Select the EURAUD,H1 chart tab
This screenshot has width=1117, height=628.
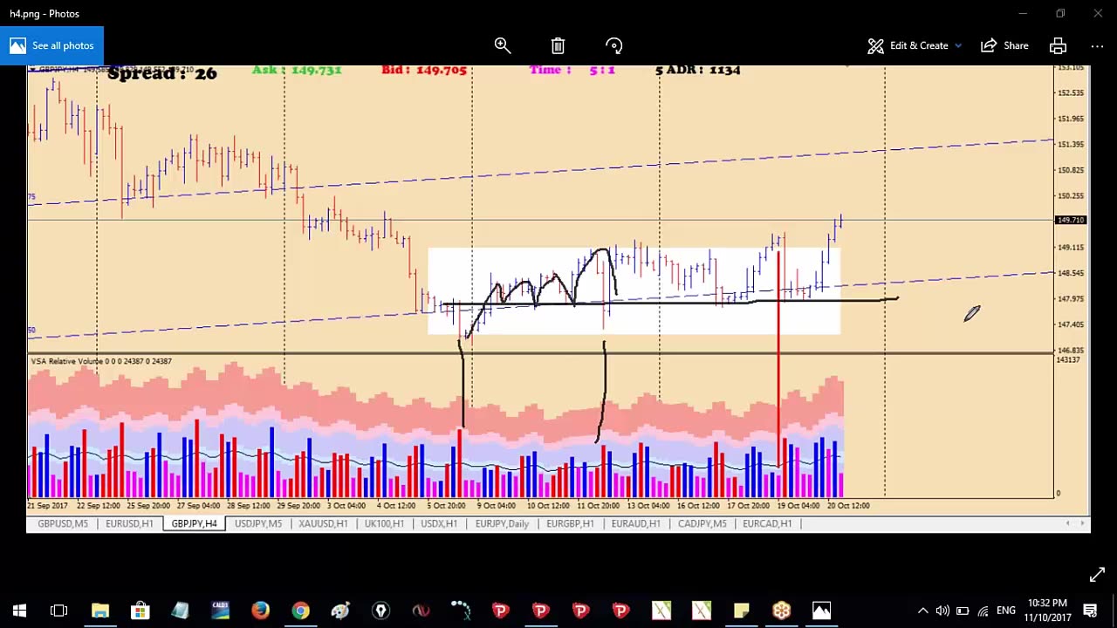(636, 523)
